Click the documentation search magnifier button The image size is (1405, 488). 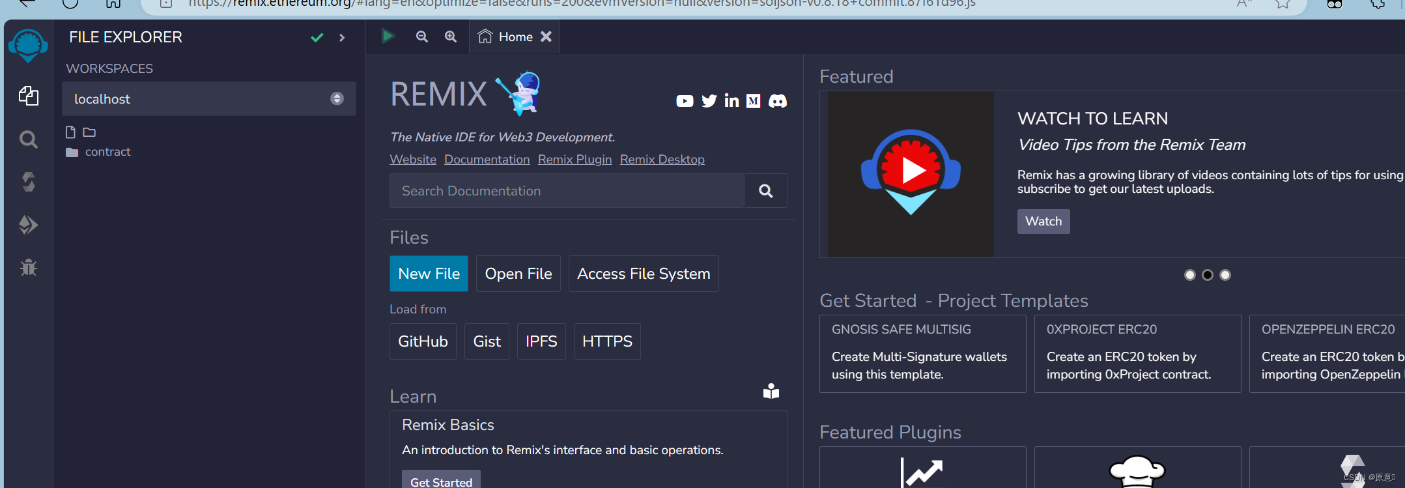point(766,191)
